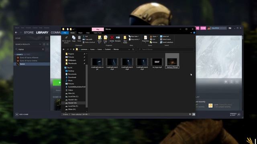Image resolution: width=257 pixels, height=144 pixels.
Task: Open the File ribbon tab
Action: pos(65,33)
